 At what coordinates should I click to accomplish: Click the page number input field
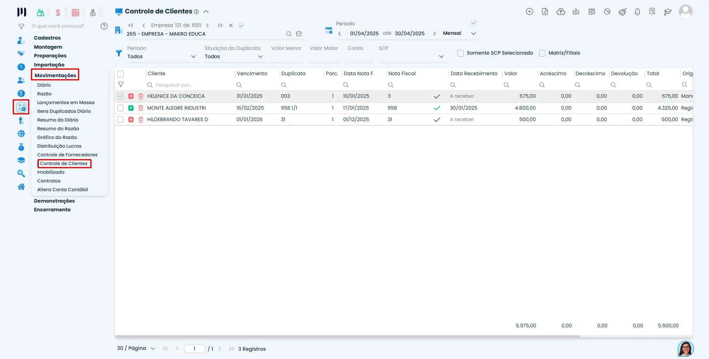[194, 349]
